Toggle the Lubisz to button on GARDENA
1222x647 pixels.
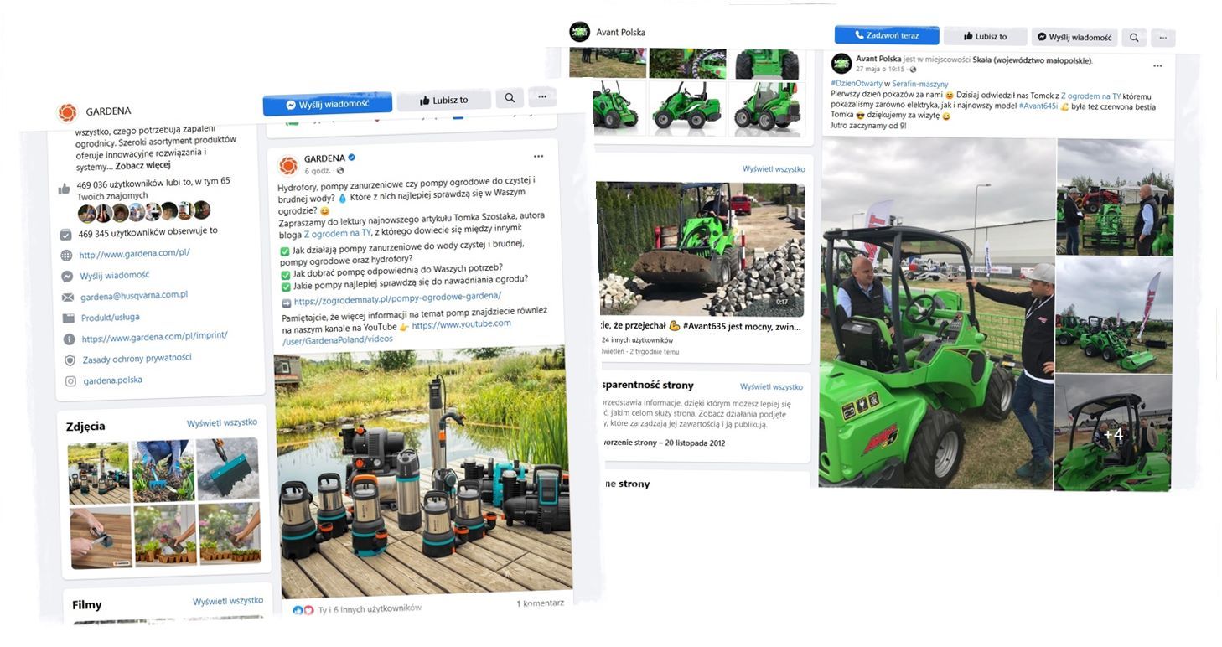(x=444, y=101)
